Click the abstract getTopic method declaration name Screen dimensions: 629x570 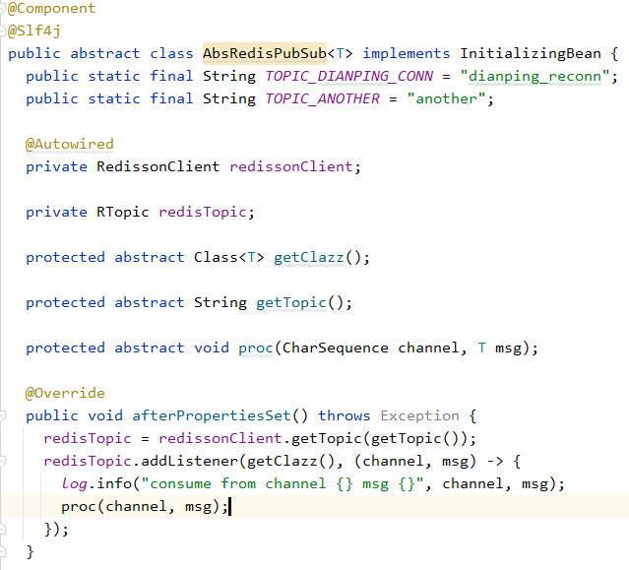coord(290,302)
